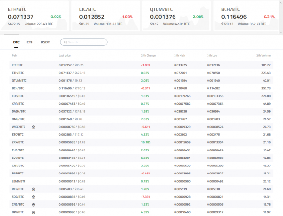This screenshot has width=283, height=216.
Task: Click XRP/BTC 24h high 0.00007582
Action: click(x=182, y=104)
